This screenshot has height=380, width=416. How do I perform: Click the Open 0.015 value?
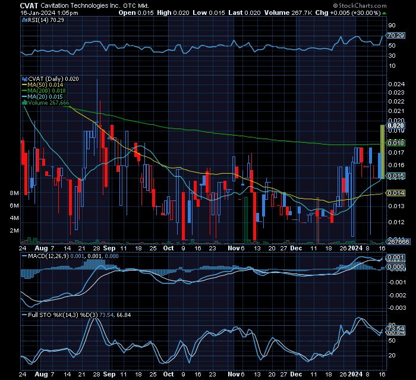(136, 12)
